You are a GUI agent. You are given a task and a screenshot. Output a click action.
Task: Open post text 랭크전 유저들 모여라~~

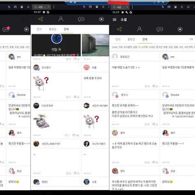click(x=125, y=105)
